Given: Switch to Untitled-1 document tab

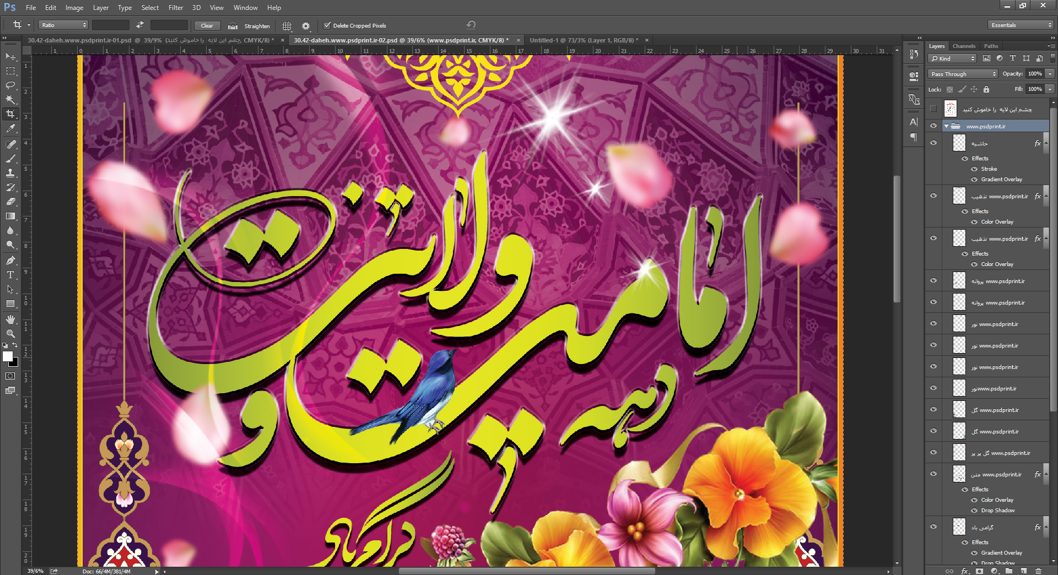Looking at the screenshot, I should tap(584, 40).
